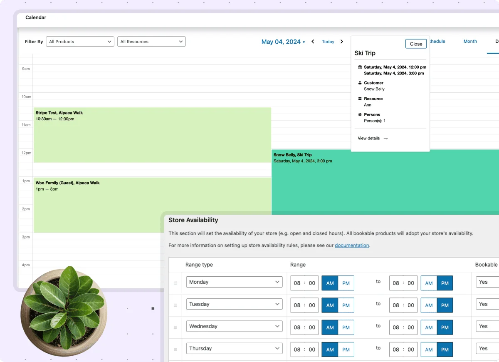Screen dimensions: 499x362
Task: Open the Monday range type dropdown
Action: pos(234,282)
